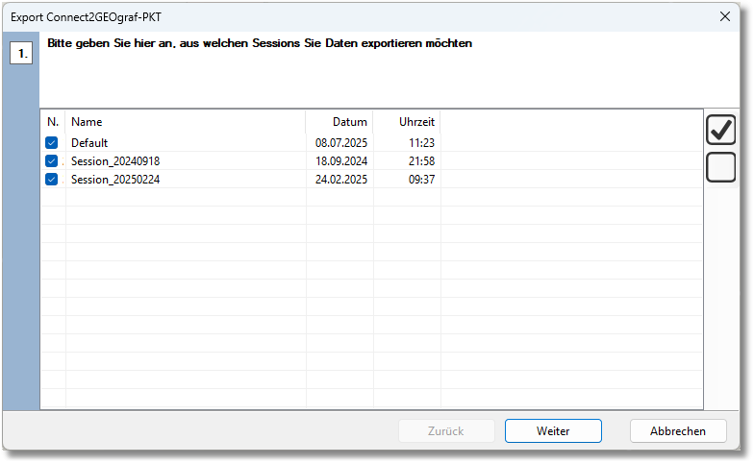The image size is (754, 464).
Task: Click the select-all checkmark icon
Action: pyautogui.click(x=720, y=130)
